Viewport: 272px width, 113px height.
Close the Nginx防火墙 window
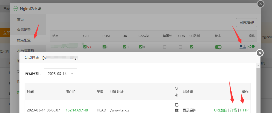[x=261, y=4]
